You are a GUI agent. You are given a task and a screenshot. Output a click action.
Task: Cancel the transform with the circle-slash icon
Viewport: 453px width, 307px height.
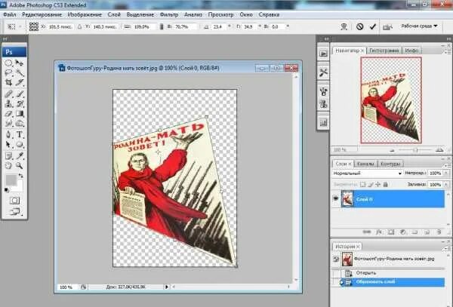point(359,26)
